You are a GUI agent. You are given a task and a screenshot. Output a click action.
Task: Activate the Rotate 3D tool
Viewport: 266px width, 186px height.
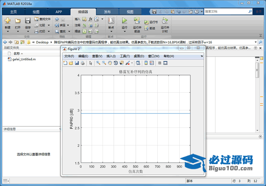coord(116,63)
